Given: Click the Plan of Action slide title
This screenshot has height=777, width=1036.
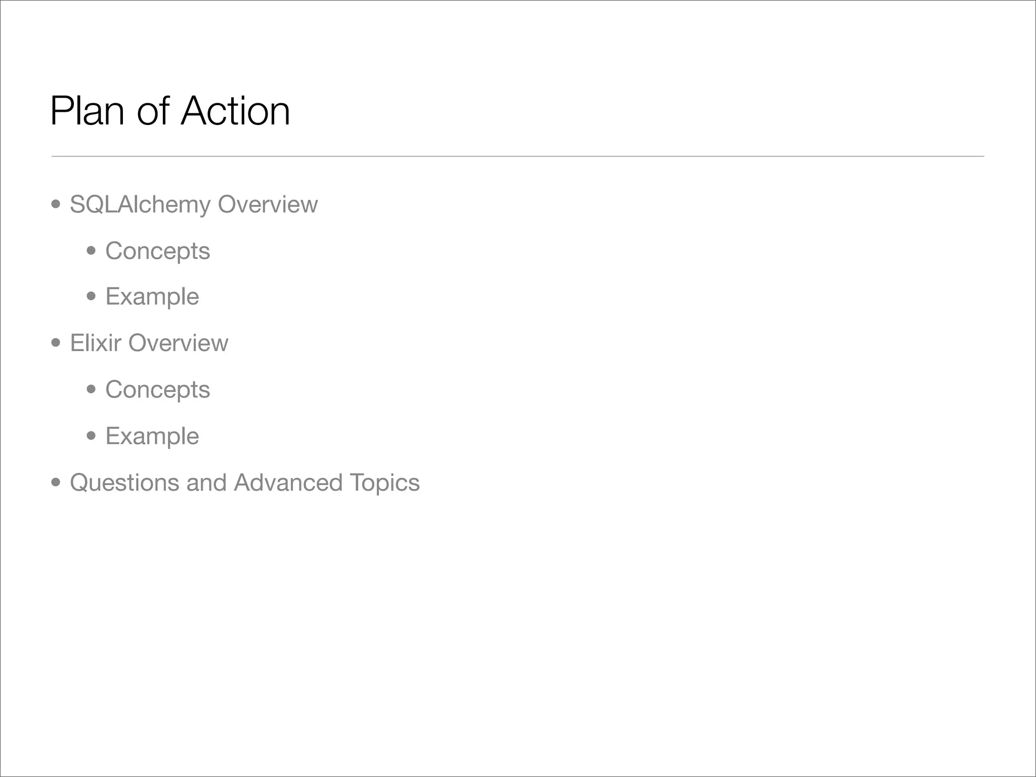Looking at the screenshot, I should point(170,111).
